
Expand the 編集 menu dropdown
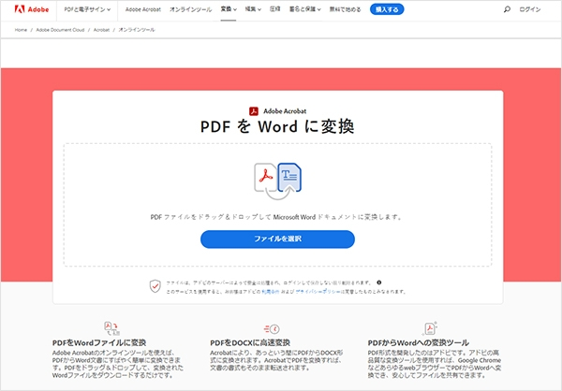[253, 9]
